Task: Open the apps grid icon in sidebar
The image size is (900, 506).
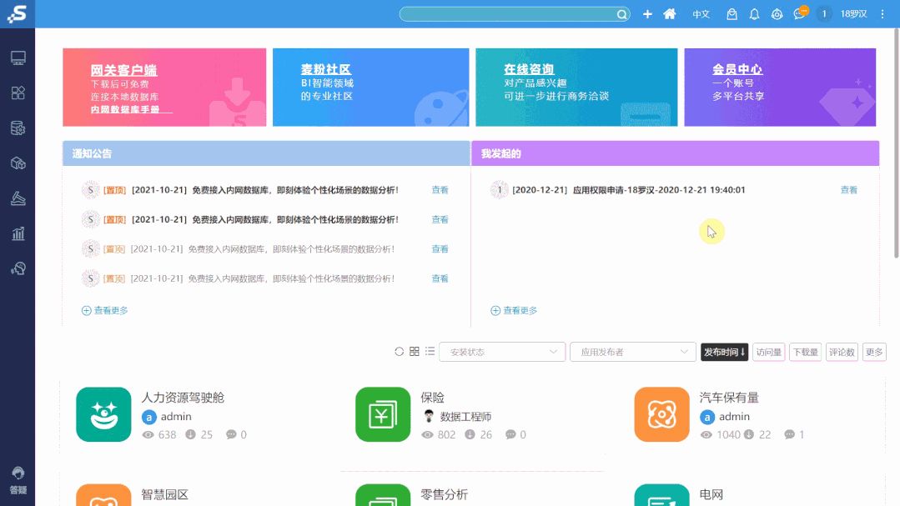Action: 18,93
